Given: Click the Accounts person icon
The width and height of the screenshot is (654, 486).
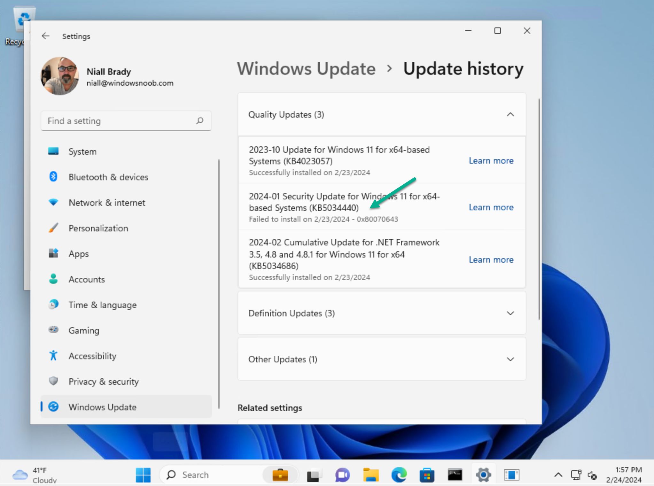Looking at the screenshot, I should (x=53, y=279).
